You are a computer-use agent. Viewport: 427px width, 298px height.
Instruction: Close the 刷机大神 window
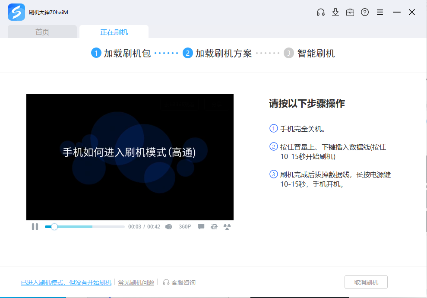[412, 12]
